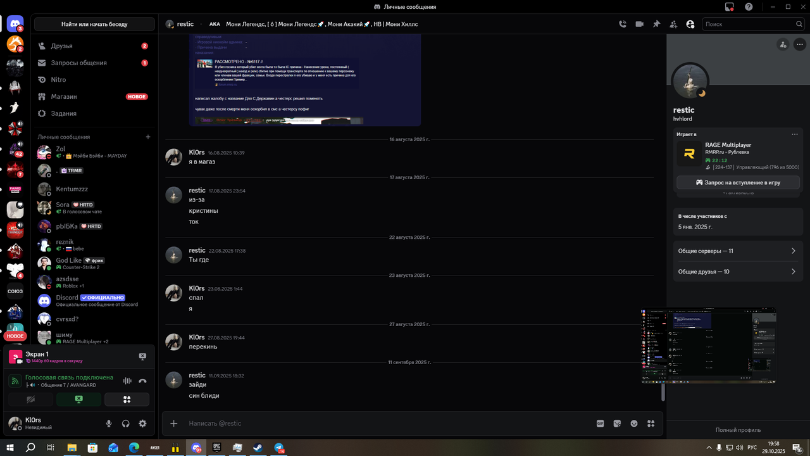Open the Друзья tab
This screenshot has height=456, width=810.
(x=94, y=46)
